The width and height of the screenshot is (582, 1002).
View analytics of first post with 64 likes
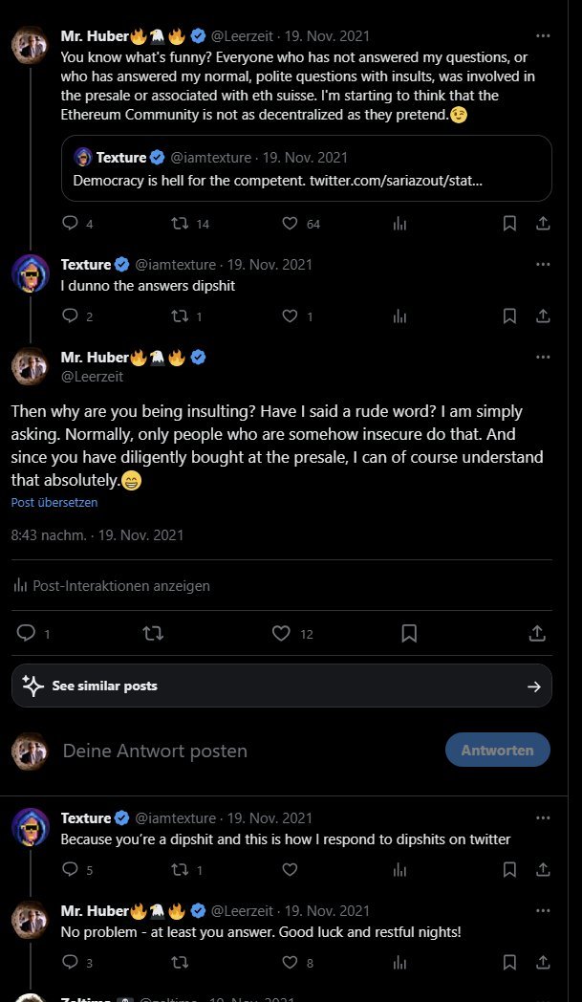[399, 223]
